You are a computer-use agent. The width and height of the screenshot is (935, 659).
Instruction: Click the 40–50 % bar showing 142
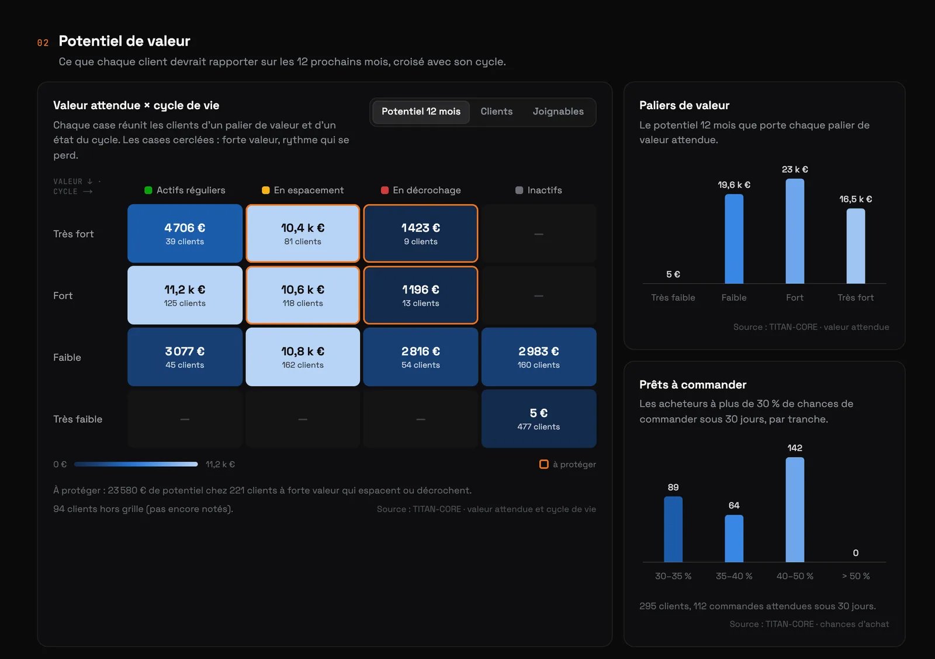coord(795,510)
